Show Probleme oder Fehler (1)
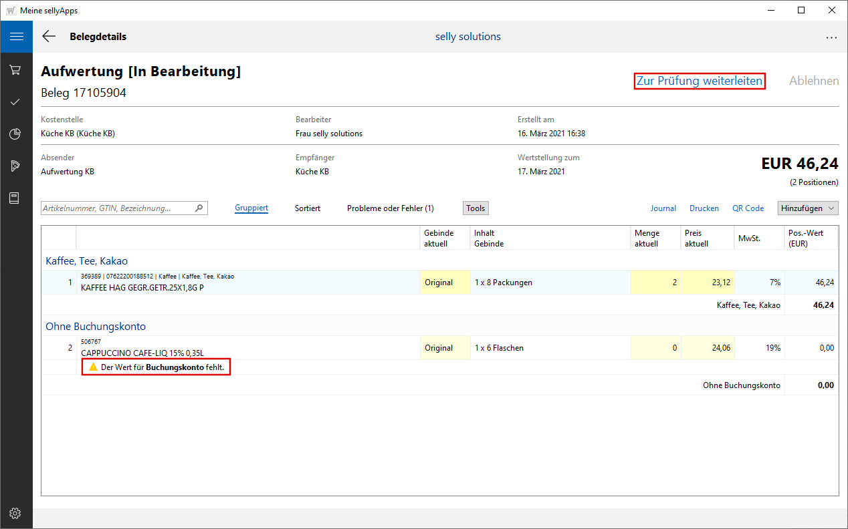Image resolution: width=848 pixels, height=529 pixels. tap(390, 208)
